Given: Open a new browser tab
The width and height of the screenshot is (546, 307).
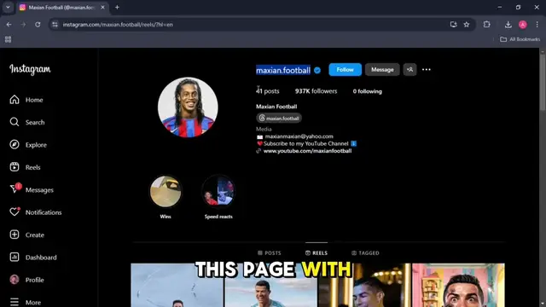Looking at the screenshot, I should coord(118,8).
